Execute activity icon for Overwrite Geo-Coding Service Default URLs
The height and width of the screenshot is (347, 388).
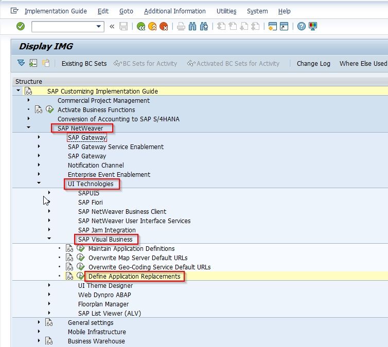click(81, 267)
